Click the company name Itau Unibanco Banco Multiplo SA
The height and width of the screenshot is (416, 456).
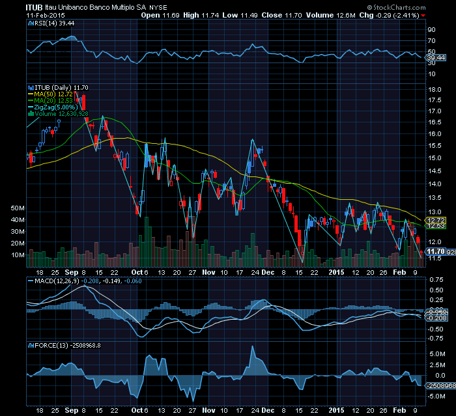coord(96,8)
